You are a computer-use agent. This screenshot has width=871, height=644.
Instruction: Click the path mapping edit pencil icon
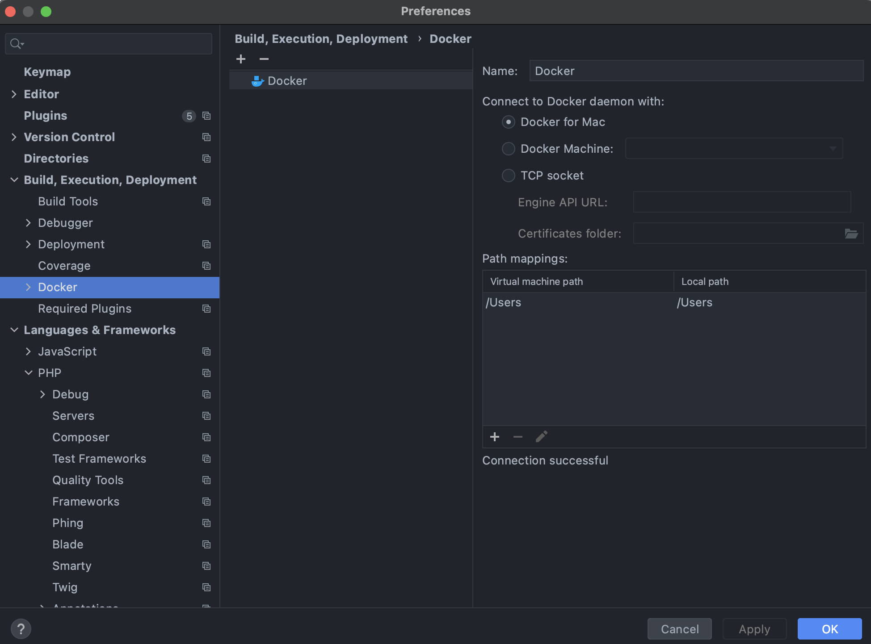point(541,435)
